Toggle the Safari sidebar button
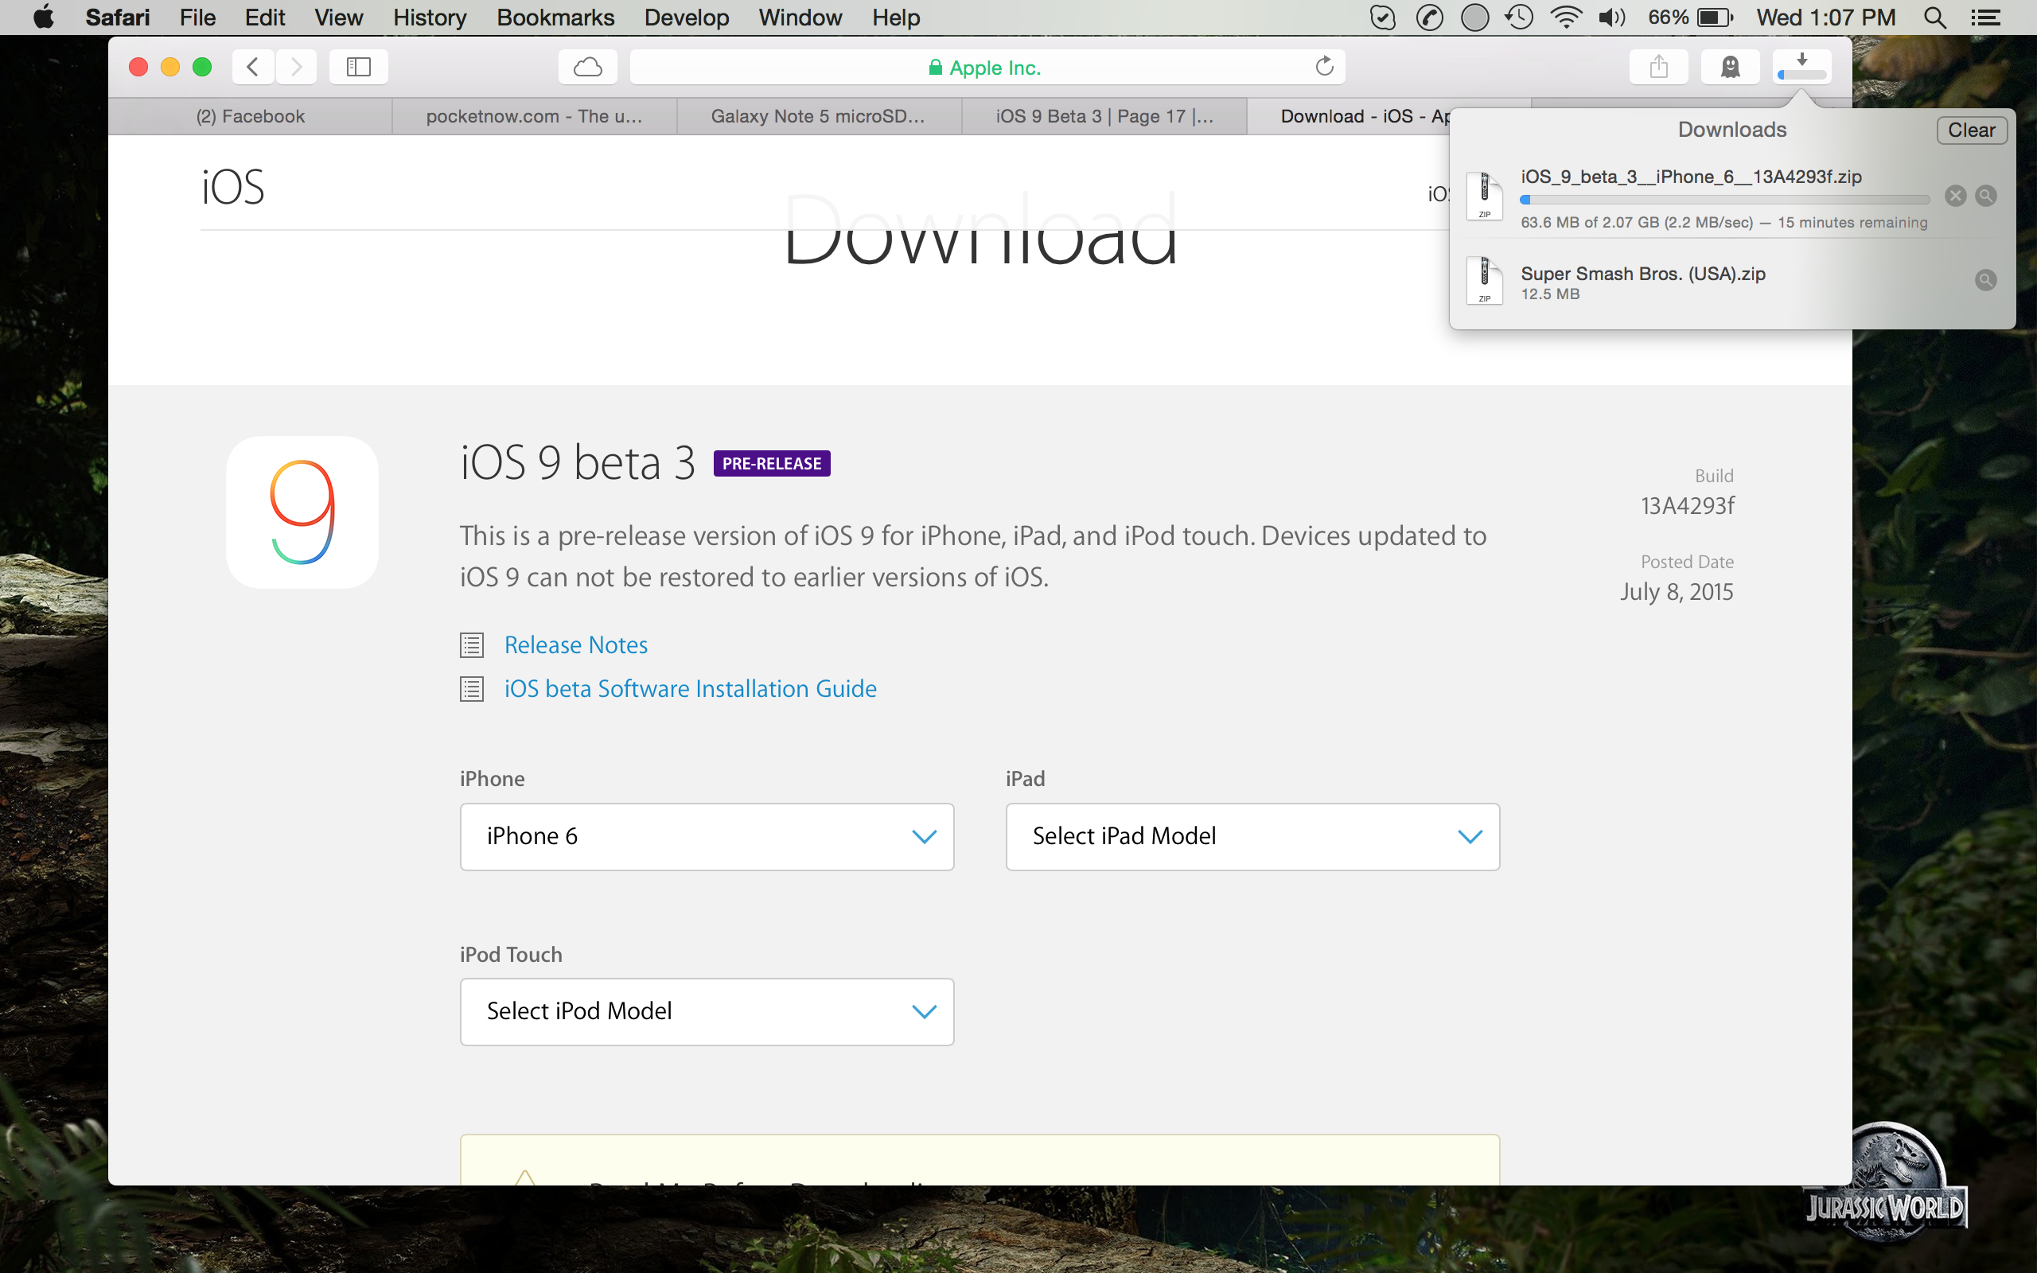The image size is (2037, 1273). tap(359, 67)
